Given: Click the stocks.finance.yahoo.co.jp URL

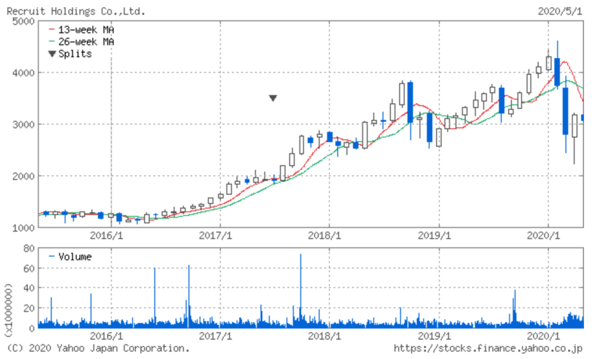Looking at the screenshot, I should (488, 349).
